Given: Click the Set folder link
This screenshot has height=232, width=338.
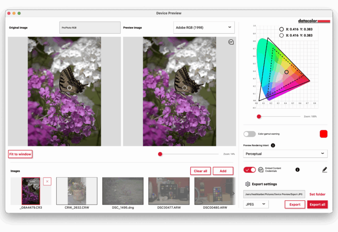Looking at the screenshot, I should (317, 194).
